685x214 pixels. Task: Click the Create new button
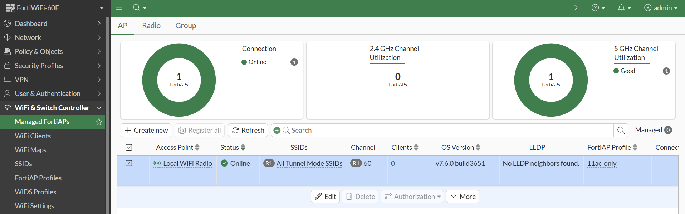[x=146, y=131]
